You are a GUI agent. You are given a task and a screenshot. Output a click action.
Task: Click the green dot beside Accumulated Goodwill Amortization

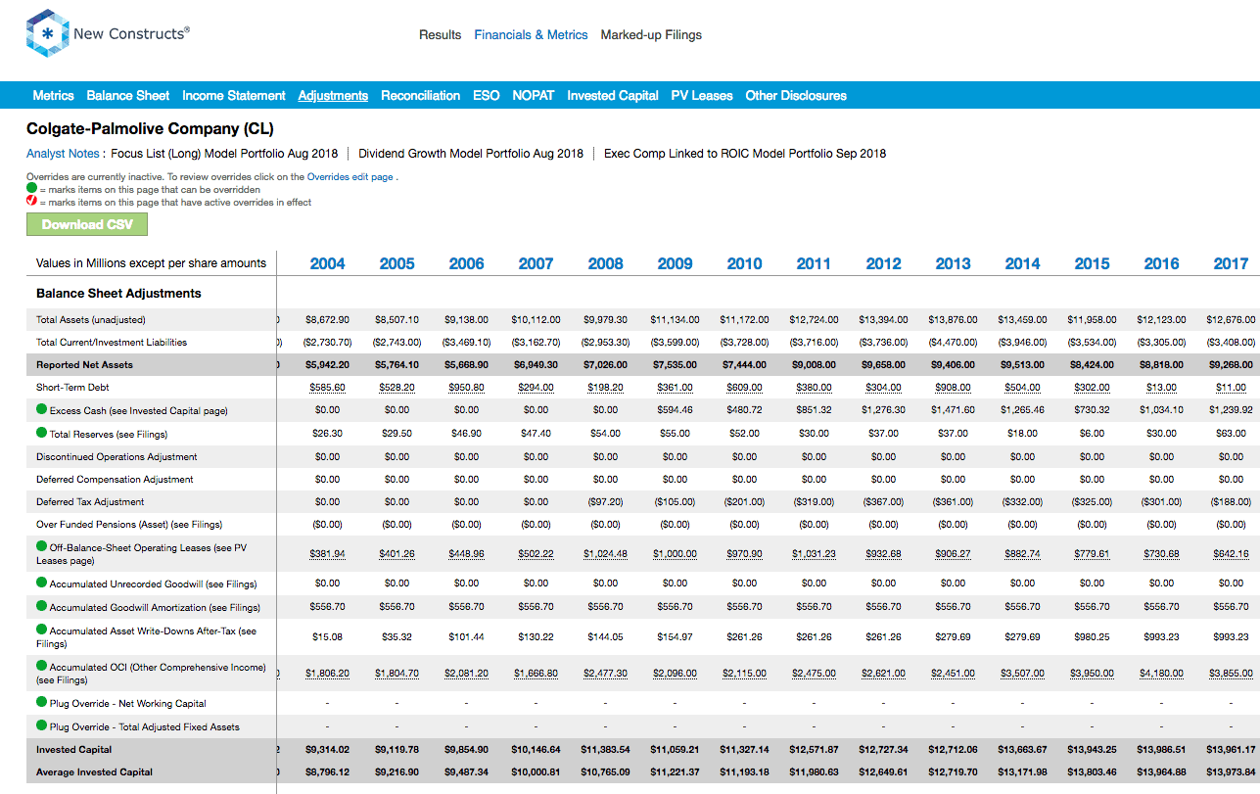pyautogui.click(x=42, y=606)
